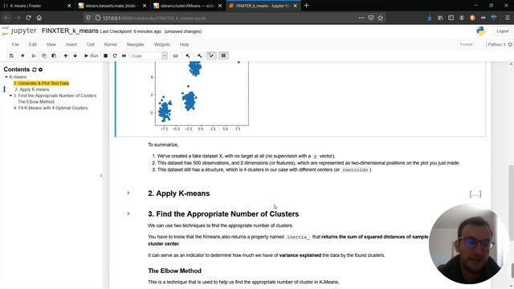Click the second hammer toolbar icon
Image resolution: width=514 pixels, height=289 pixels.
(199, 55)
